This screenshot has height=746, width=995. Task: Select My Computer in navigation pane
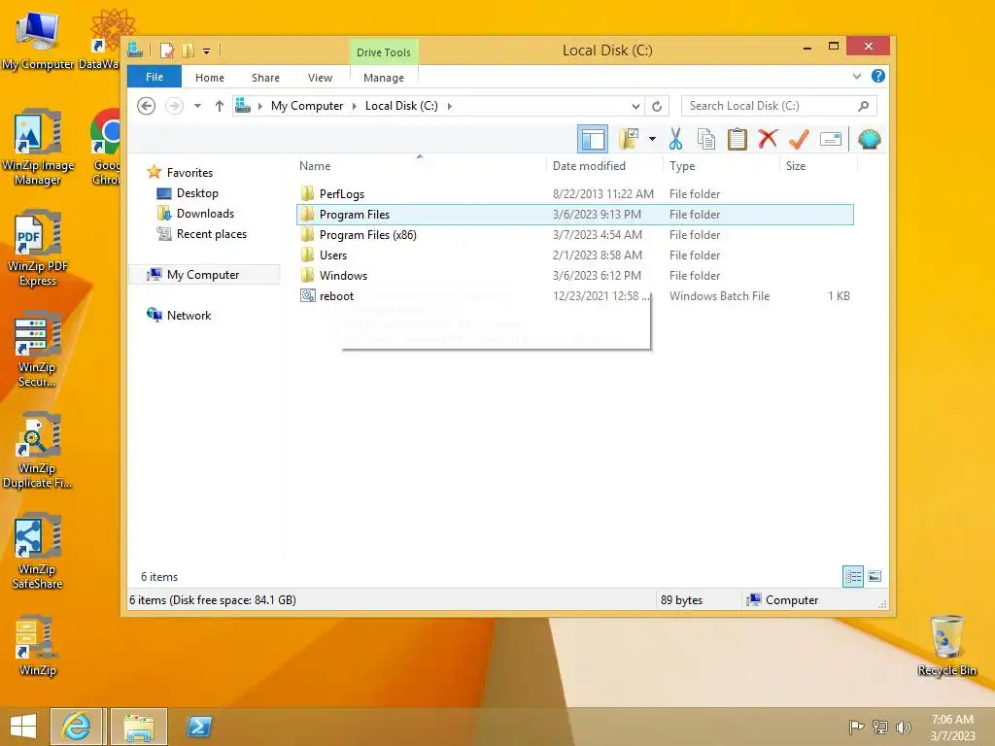[x=203, y=275]
